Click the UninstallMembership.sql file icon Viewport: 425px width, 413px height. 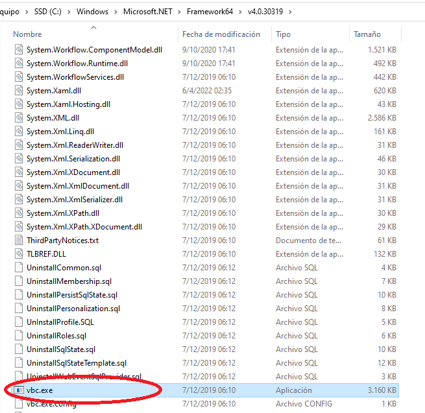19,281
